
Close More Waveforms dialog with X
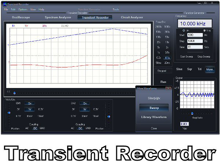(168, 88)
